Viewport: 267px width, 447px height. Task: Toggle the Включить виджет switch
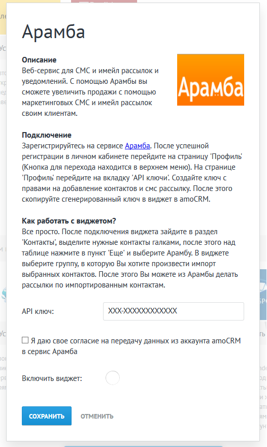(x=113, y=378)
